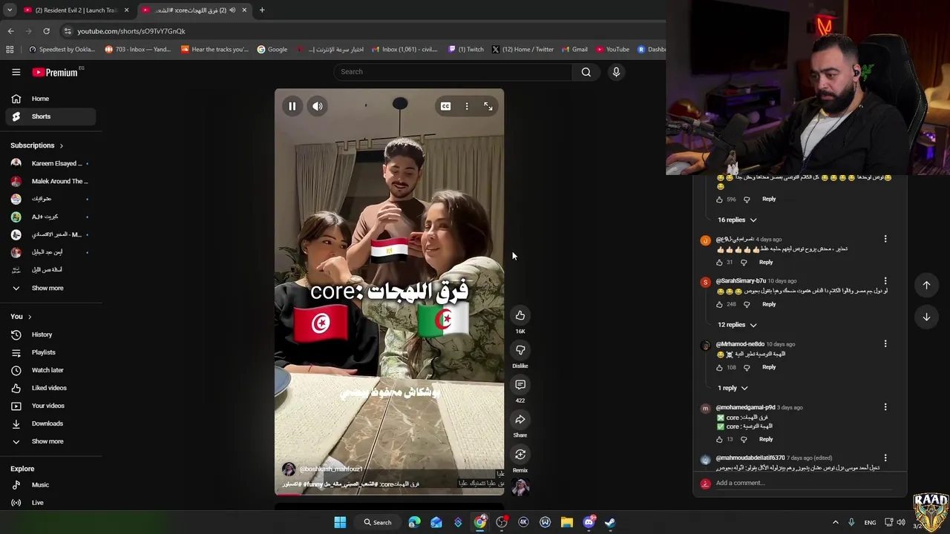This screenshot has height=534, width=950.
Task: Switch to the Resident Evil 2 tab
Action: click(76, 10)
